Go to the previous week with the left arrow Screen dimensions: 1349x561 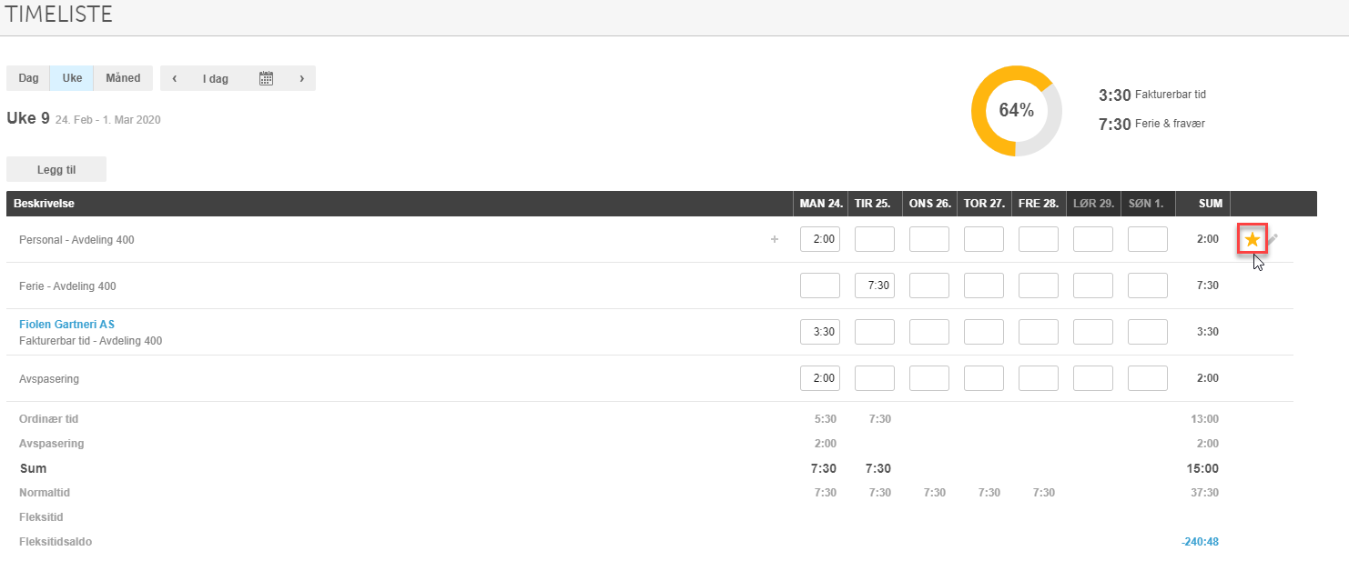174,78
